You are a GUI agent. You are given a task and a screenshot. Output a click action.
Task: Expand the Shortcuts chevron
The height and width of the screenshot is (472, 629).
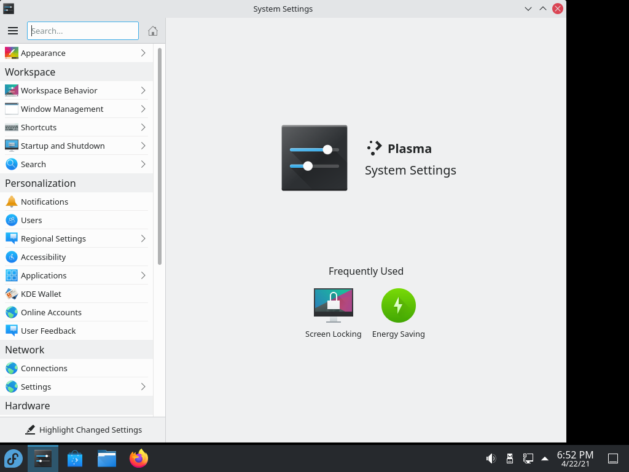143,127
